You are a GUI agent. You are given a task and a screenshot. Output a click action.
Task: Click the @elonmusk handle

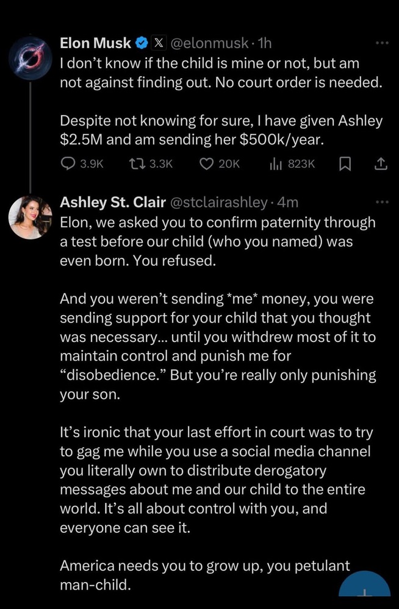(209, 43)
